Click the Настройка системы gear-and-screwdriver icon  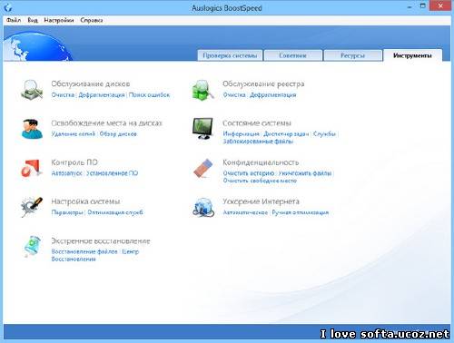[32, 207]
